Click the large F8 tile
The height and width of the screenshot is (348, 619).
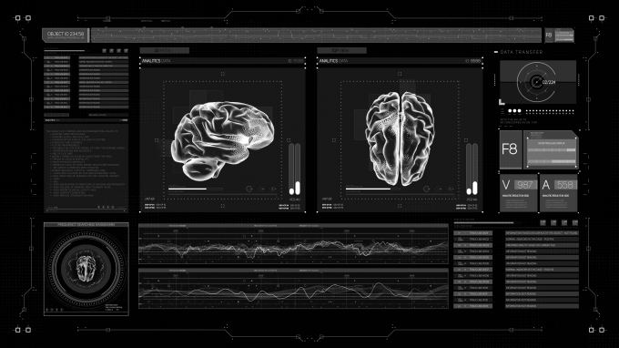(x=511, y=149)
